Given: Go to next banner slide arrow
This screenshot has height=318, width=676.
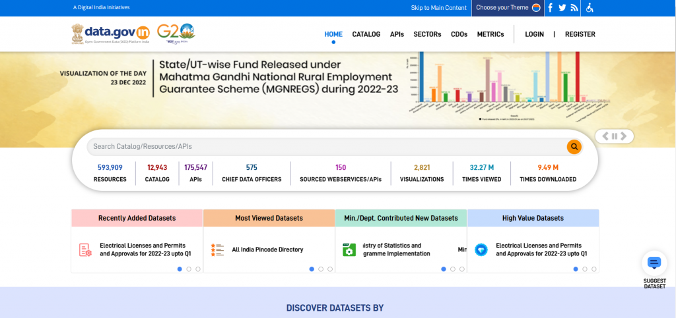Looking at the screenshot, I should pyautogui.click(x=623, y=136).
